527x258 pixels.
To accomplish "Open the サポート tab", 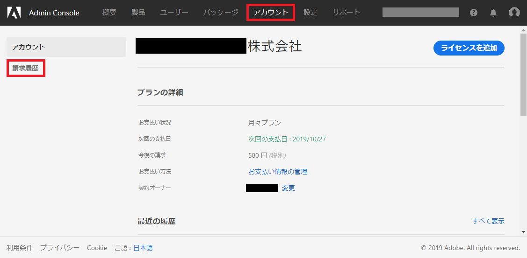I will coord(347,13).
